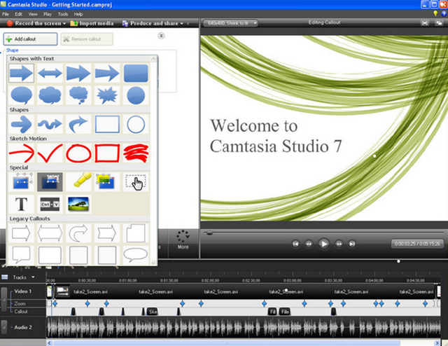Select the Ctrl+V keystroke callout

click(x=50, y=205)
